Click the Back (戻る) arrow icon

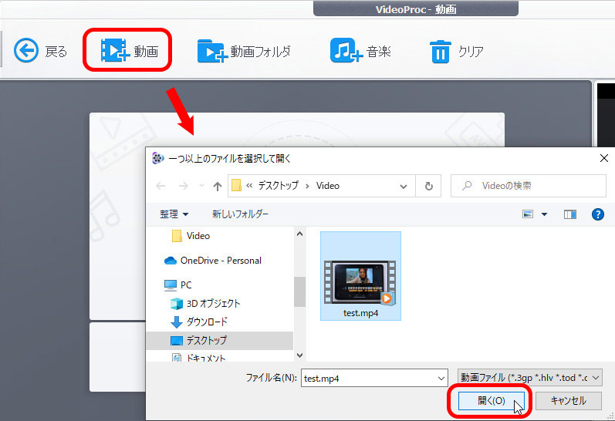(x=26, y=52)
